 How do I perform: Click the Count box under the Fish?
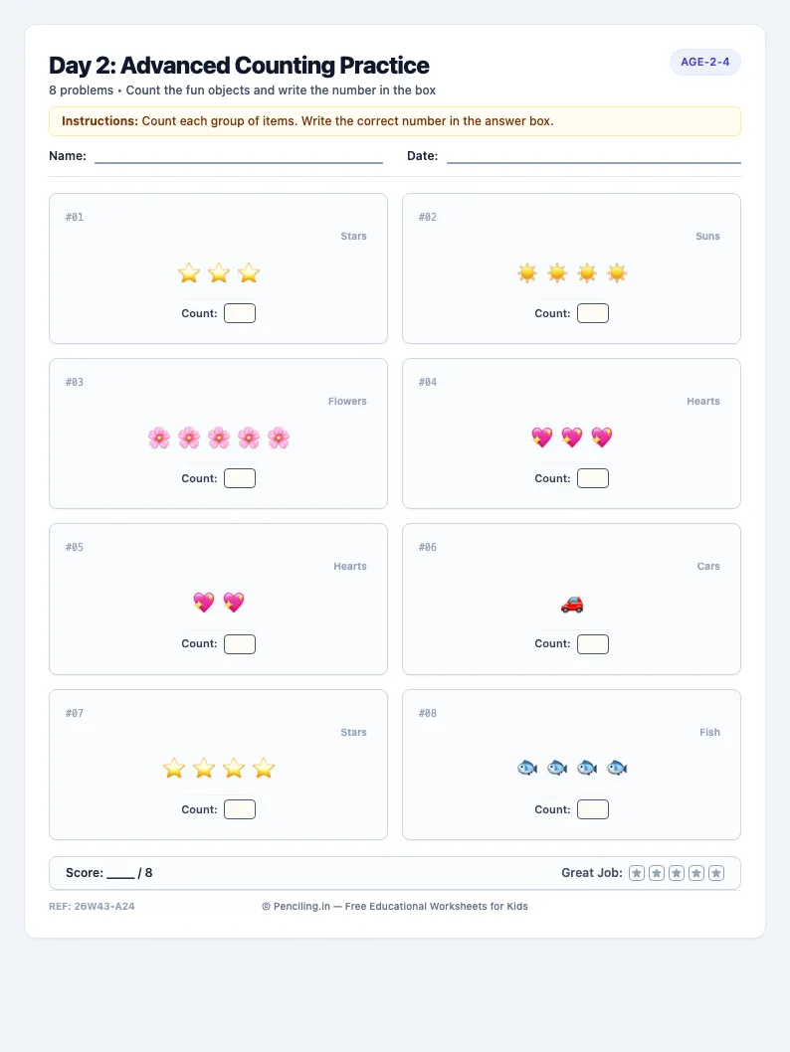(x=593, y=809)
